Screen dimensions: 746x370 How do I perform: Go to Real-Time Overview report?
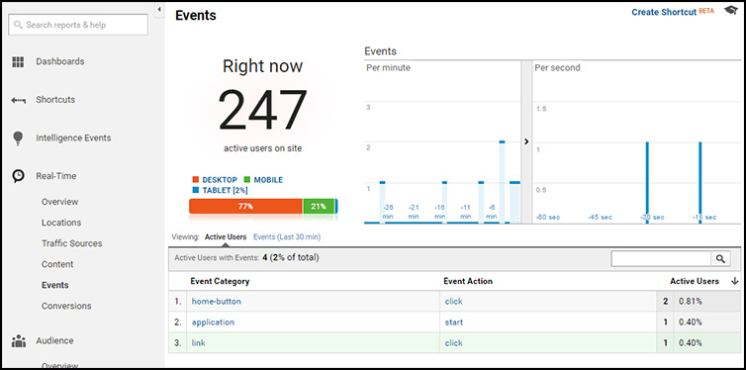coord(60,202)
